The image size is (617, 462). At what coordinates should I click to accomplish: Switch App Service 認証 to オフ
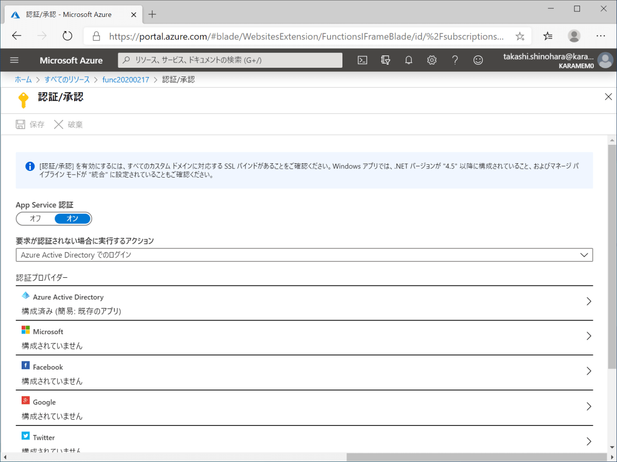pos(35,219)
